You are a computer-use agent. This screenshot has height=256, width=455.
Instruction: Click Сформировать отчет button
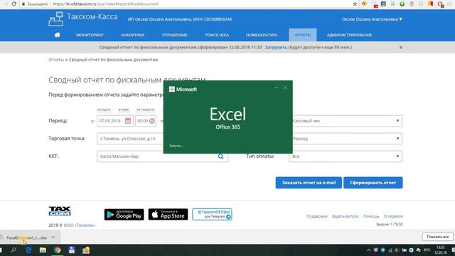coord(373,183)
